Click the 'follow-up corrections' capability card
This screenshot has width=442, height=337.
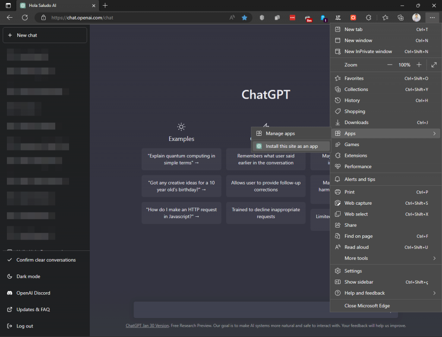(x=266, y=186)
